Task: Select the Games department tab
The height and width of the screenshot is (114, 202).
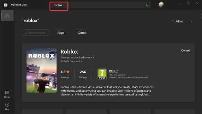Action: [82, 33]
